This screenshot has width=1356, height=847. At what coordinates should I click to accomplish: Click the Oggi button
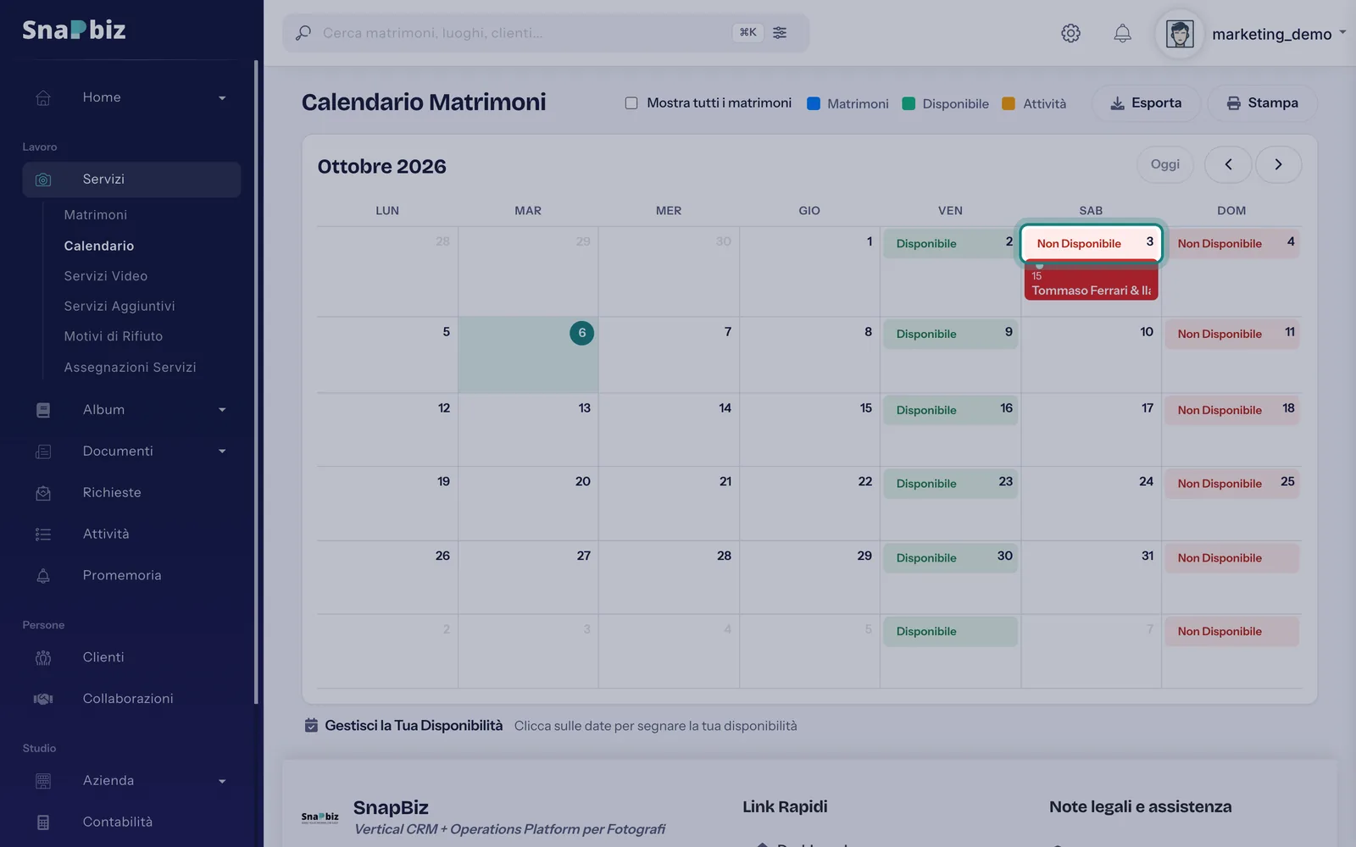(1164, 164)
